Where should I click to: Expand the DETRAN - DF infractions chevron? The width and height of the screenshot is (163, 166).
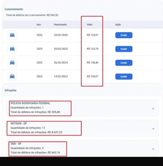pyautogui.click(x=153, y=129)
